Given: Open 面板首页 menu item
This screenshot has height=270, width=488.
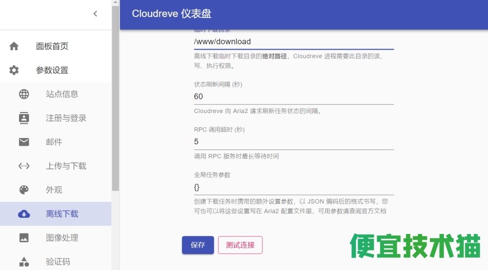Looking at the screenshot, I should pyautogui.click(x=56, y=46).
